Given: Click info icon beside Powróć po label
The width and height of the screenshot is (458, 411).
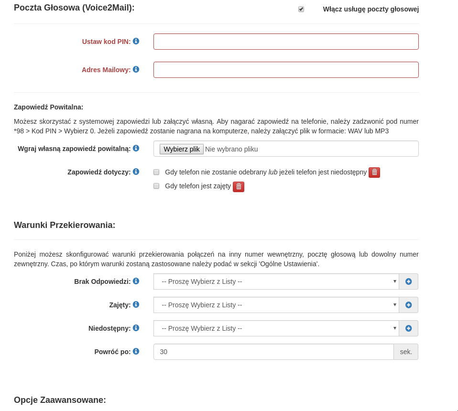Looking at the screenshot, I should point(136,351).
